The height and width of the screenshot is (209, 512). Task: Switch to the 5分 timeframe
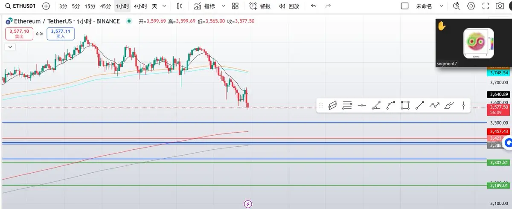(76, 6)
